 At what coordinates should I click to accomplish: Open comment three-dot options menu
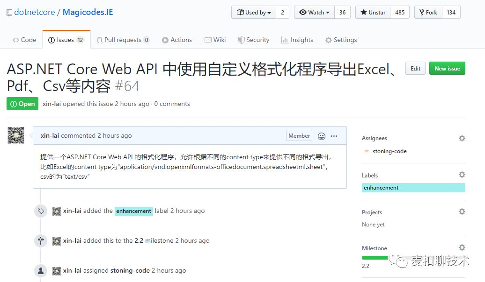point(334,136)
